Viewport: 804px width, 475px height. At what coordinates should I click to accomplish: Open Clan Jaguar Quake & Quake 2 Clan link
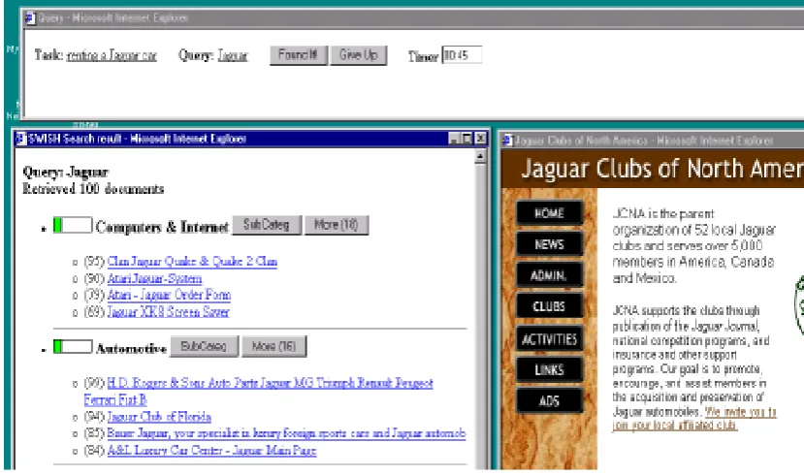(192, 262)
